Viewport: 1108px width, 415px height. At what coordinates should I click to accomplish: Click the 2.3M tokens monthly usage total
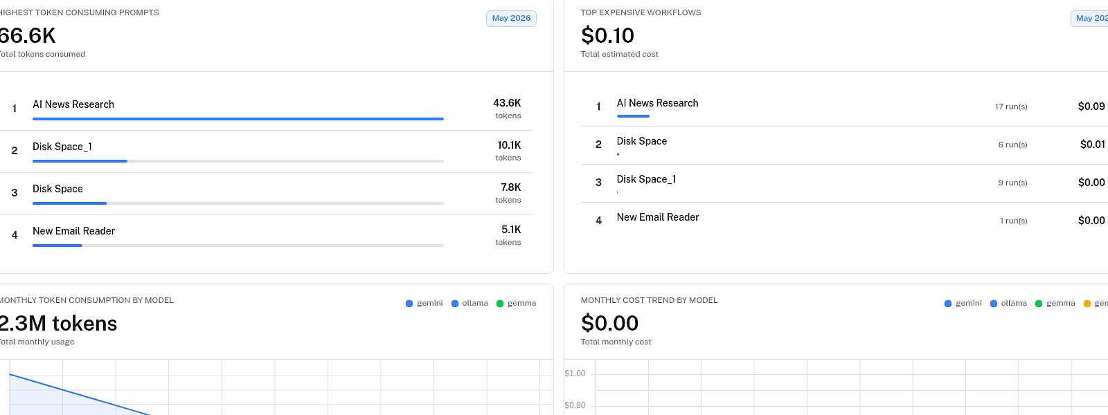pos(58,324)
